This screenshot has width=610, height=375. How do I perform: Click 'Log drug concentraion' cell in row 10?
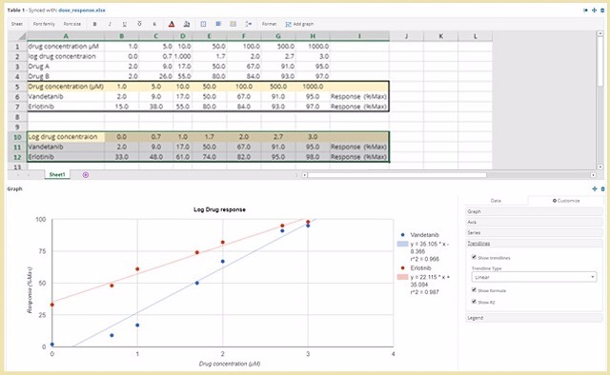(x=66, y=137)
